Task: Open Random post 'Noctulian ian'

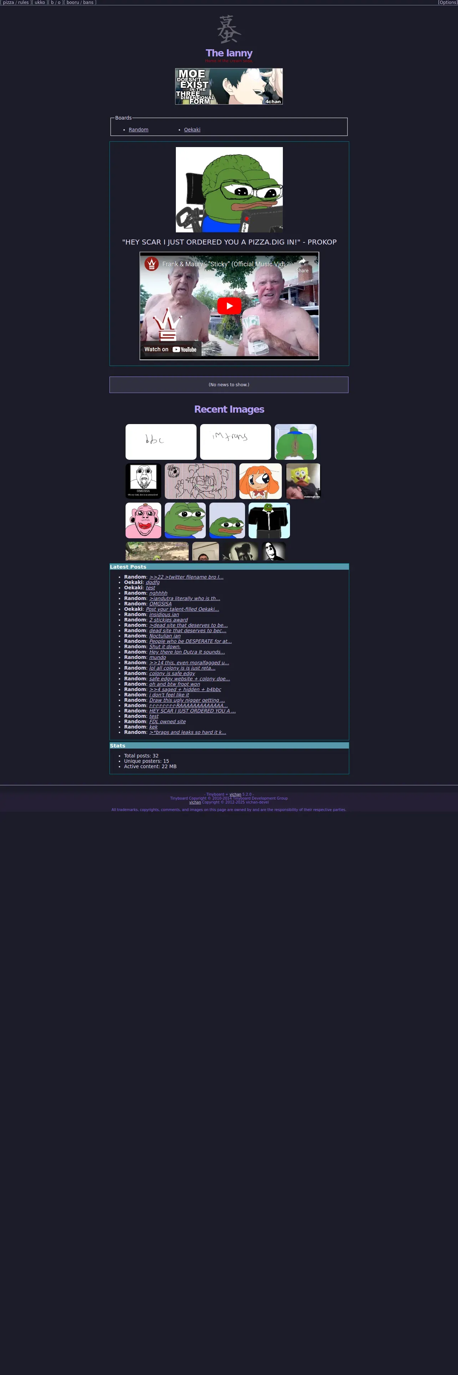Action: pos(165,636)
